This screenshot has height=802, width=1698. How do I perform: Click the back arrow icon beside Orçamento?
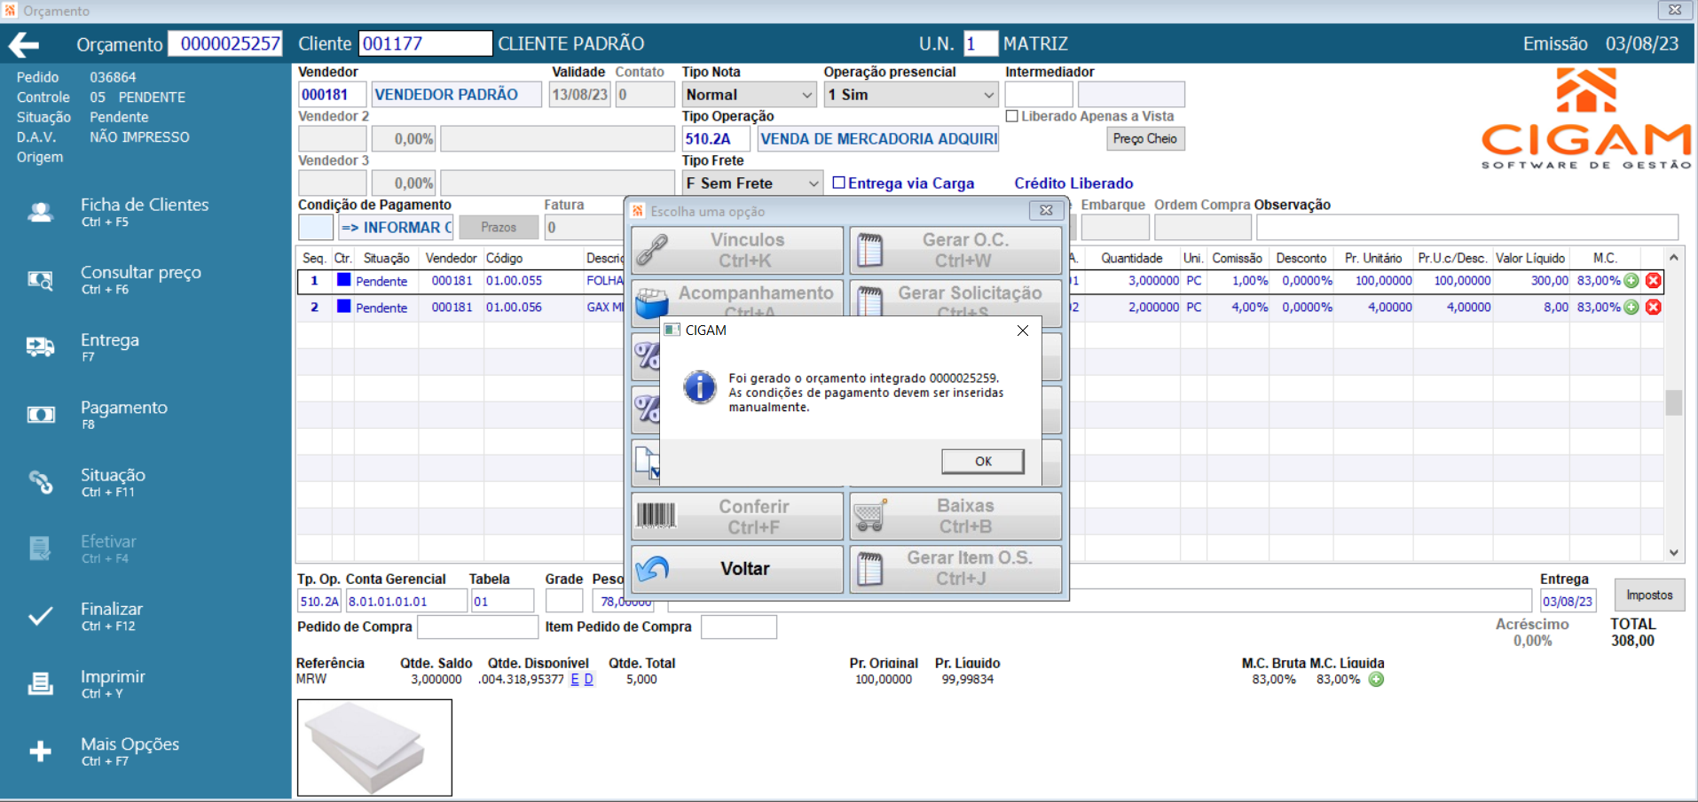tap(24, 44)
